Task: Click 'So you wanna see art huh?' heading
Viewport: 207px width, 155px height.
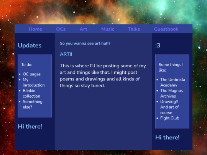Action: [x=85, y=43]
